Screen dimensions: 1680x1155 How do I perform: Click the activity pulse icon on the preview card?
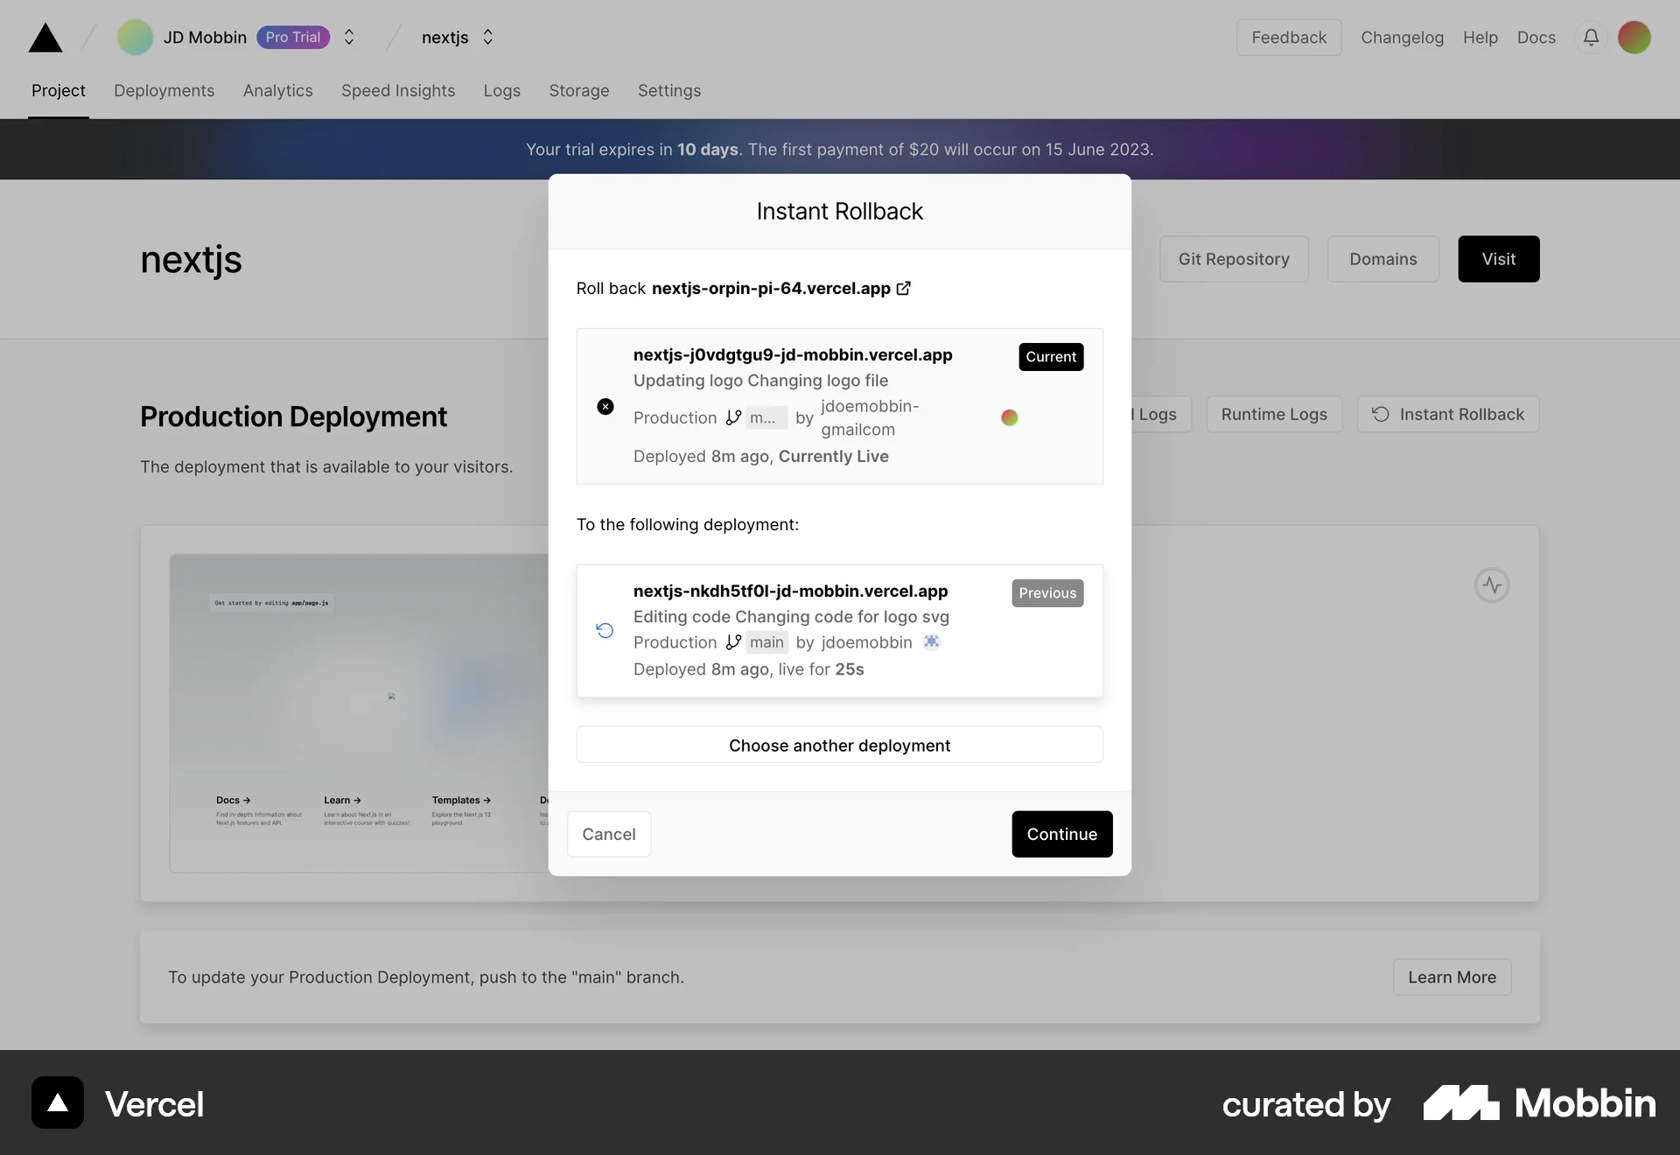[x=1492, y=584]
